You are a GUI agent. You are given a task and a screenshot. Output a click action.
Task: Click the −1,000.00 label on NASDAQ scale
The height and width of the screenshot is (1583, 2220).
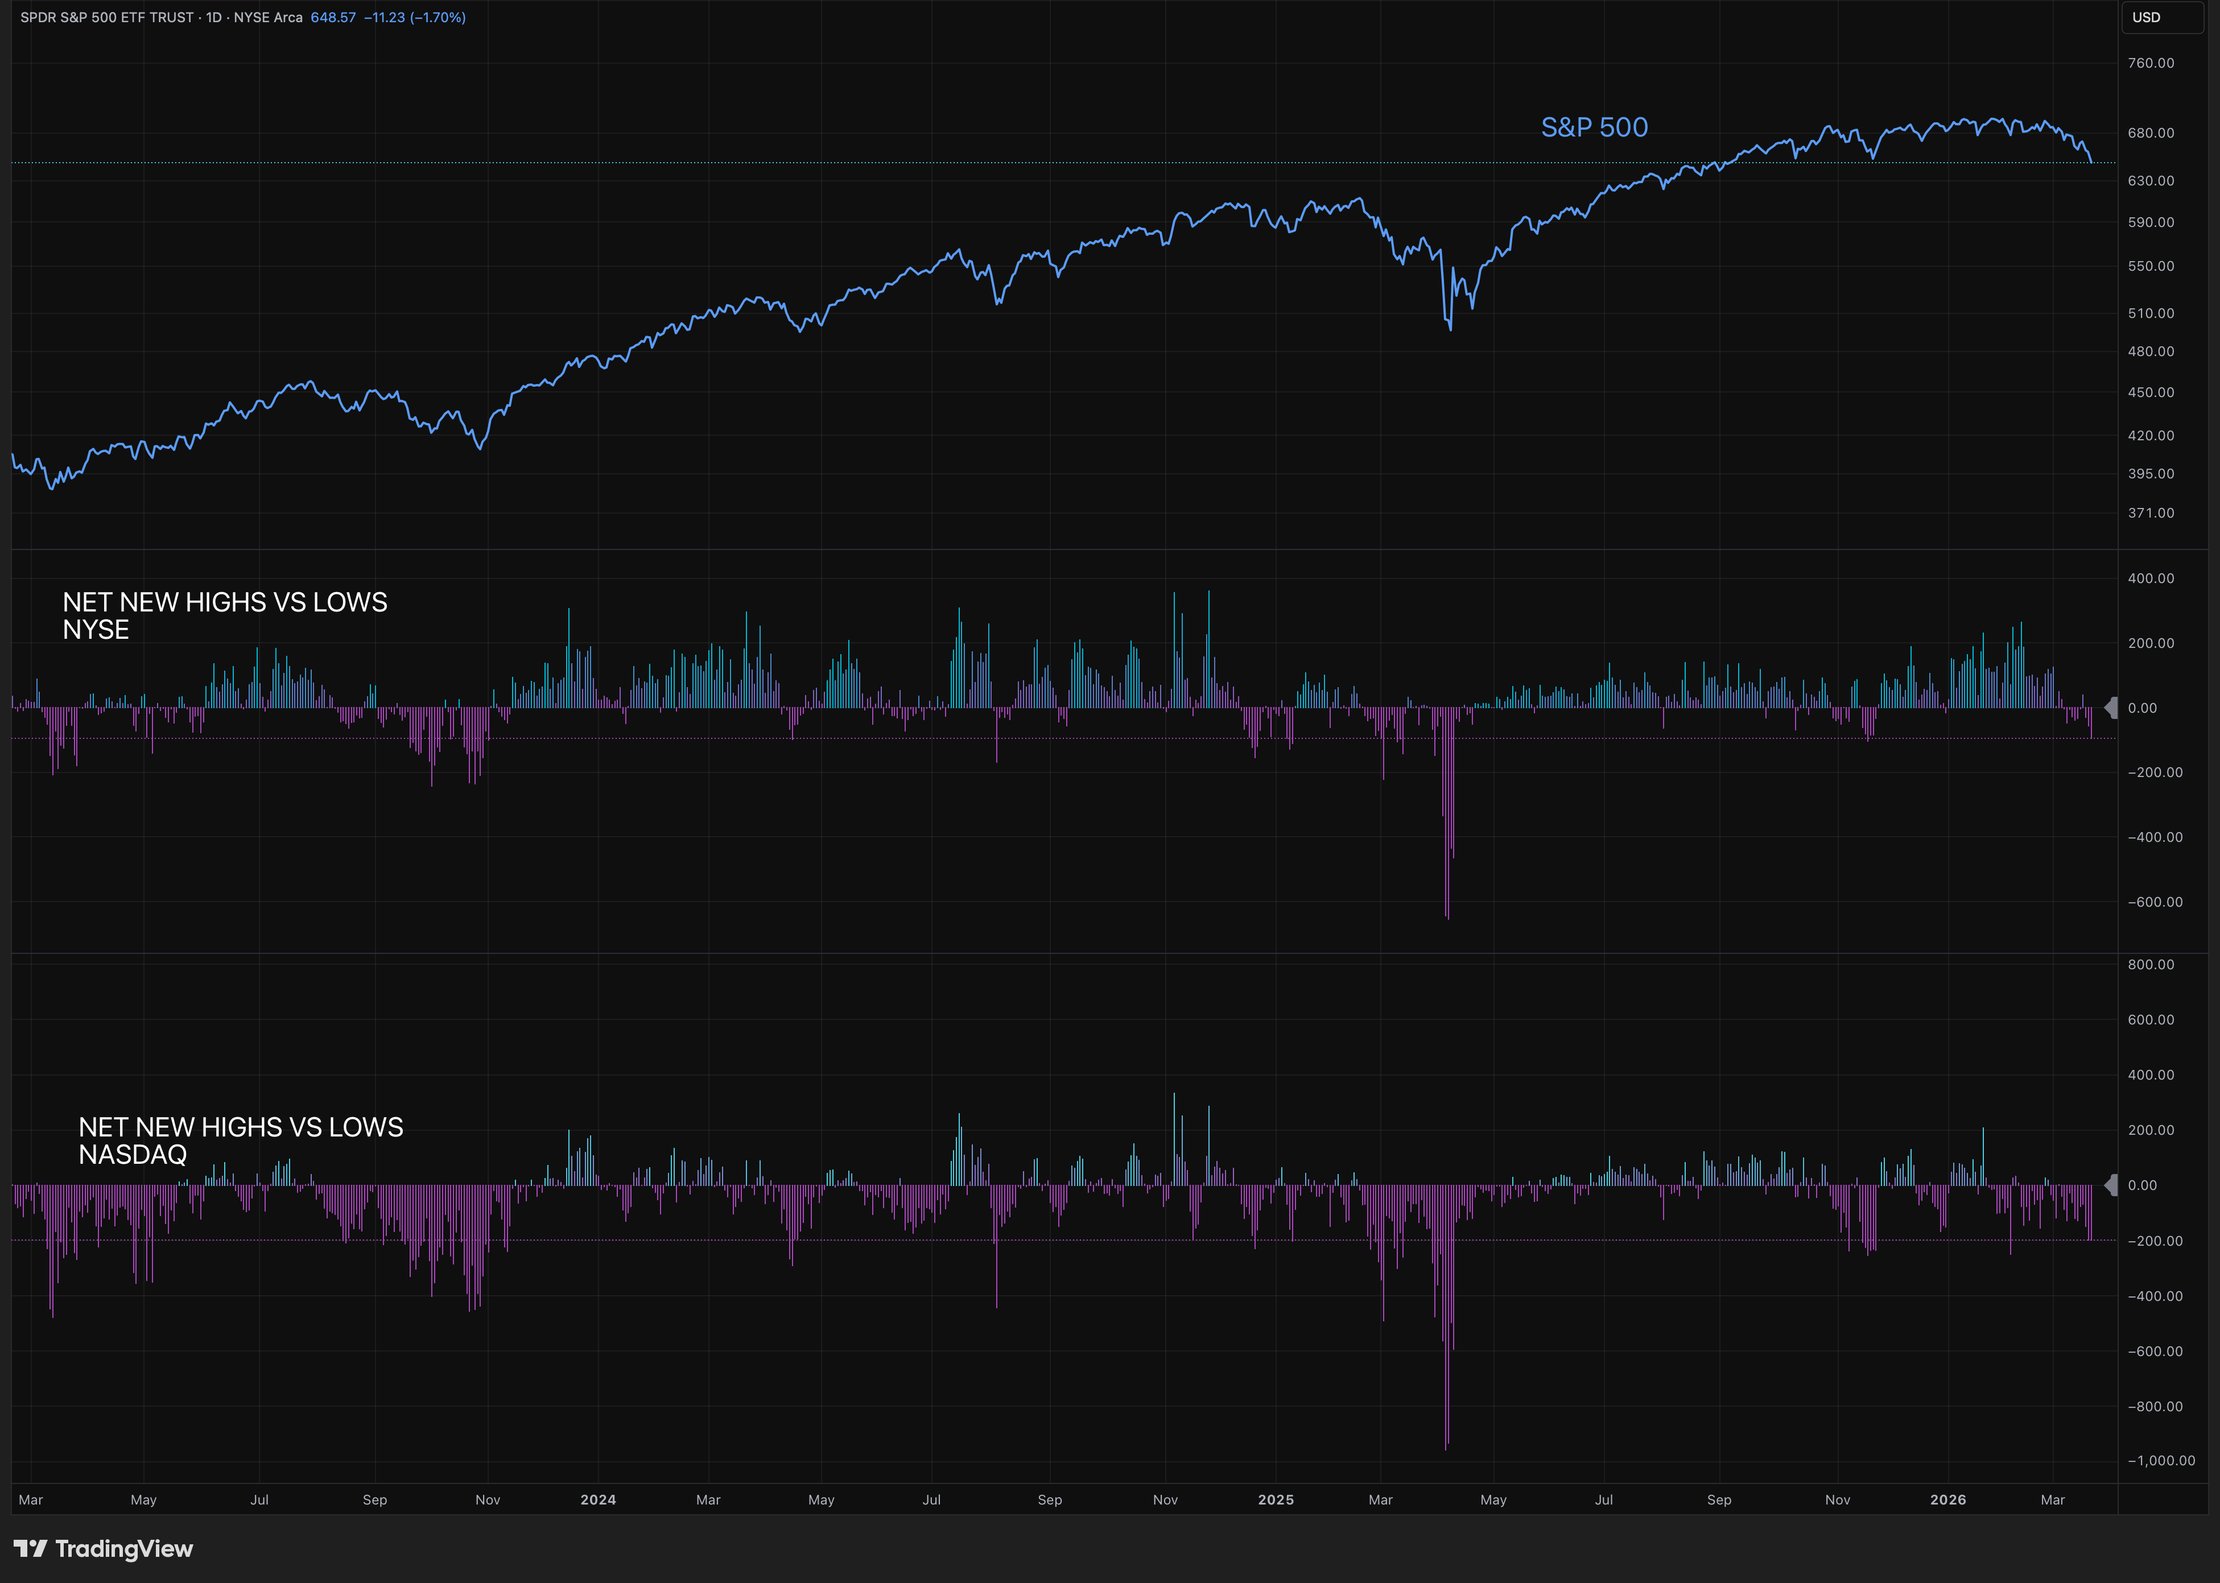[x=2160, y=1460]
